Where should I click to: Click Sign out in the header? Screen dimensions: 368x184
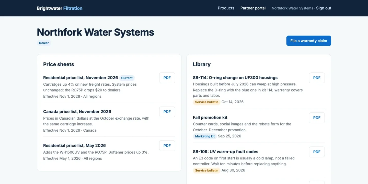point(324,8)
